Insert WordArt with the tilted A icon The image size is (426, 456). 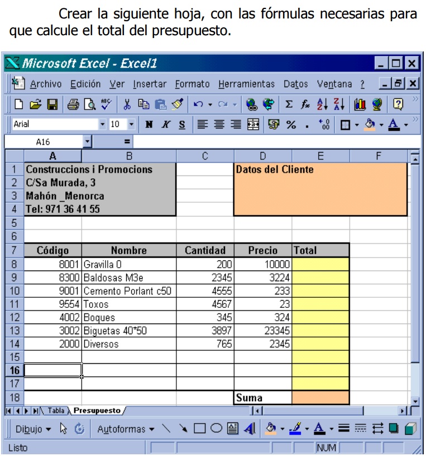tap(250, 429)
